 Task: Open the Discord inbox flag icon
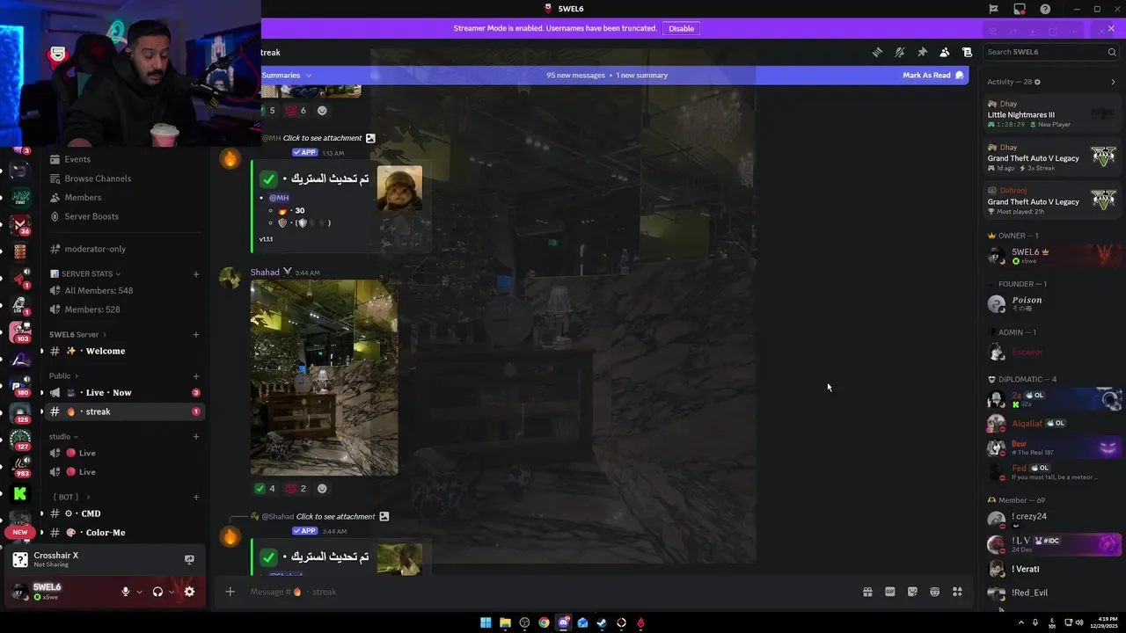(993, 9)
